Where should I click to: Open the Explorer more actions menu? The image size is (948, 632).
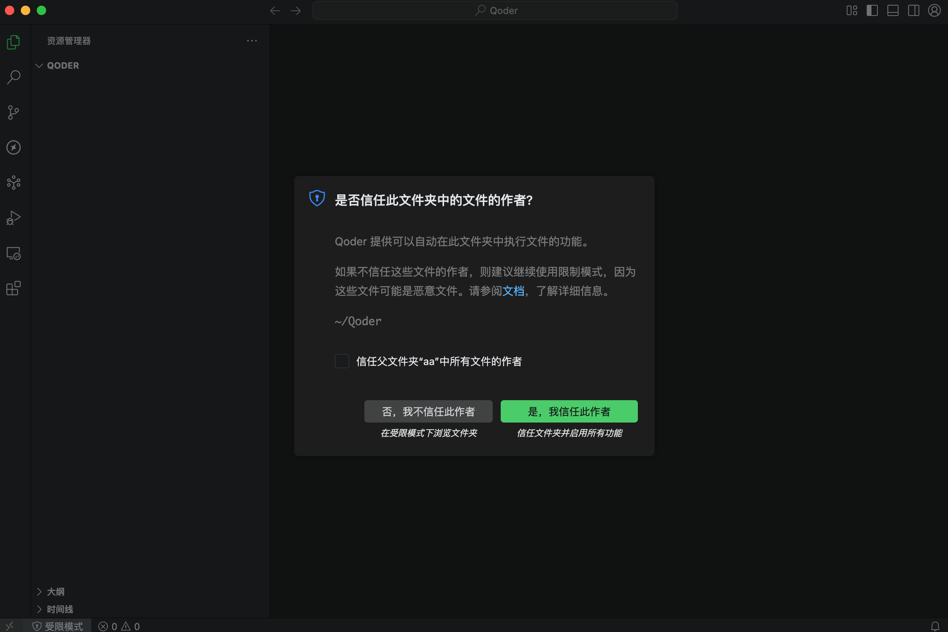pyautogui.click(x=252, y=40)
